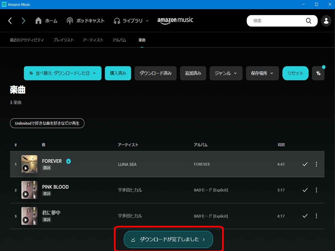Open more options for PINK BLOOD
Image resolution: width=335 pixels, height=251 pixels.
click(316, 190)
